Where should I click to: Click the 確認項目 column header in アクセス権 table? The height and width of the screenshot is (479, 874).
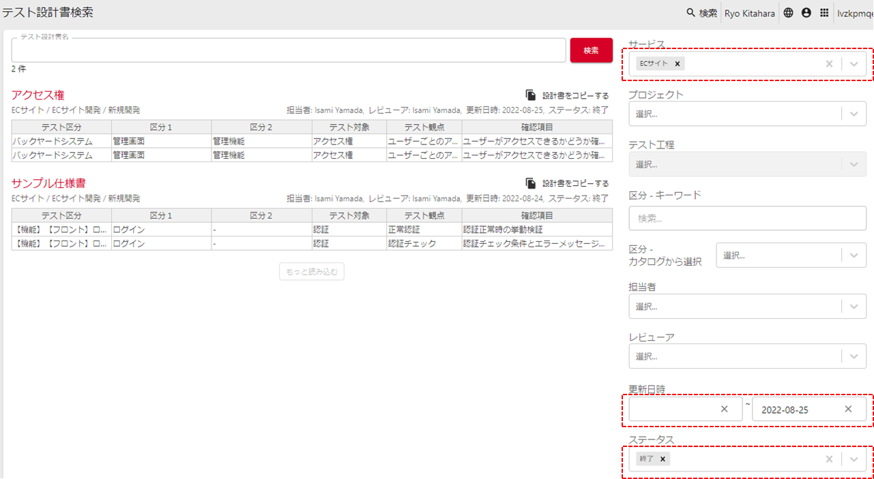[537, 127]
